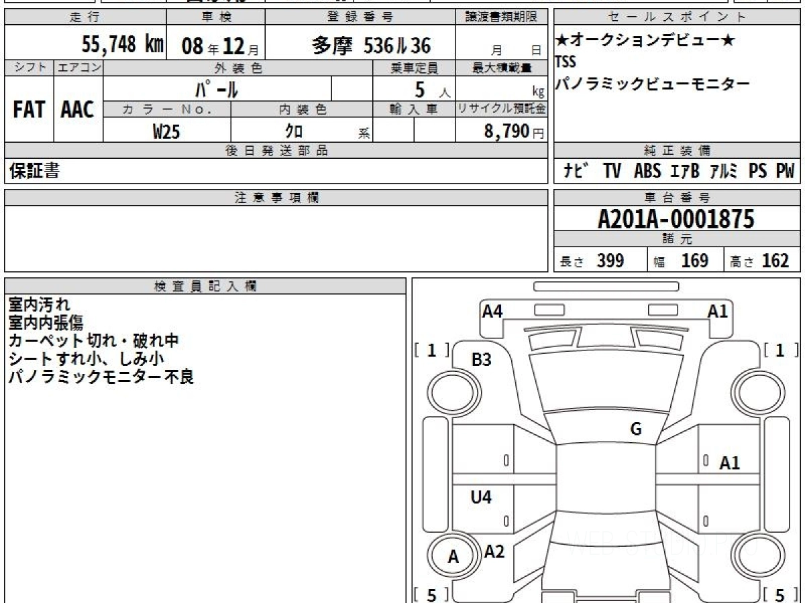Click the 55,748 km mileage value
The width and height of the screenshot is (805, 603).
(x=122, y=45)
